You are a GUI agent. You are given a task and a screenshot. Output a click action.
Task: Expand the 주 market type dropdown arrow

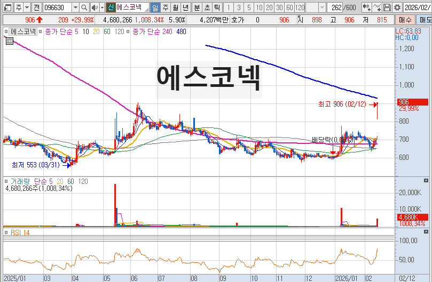click(27, 7)
